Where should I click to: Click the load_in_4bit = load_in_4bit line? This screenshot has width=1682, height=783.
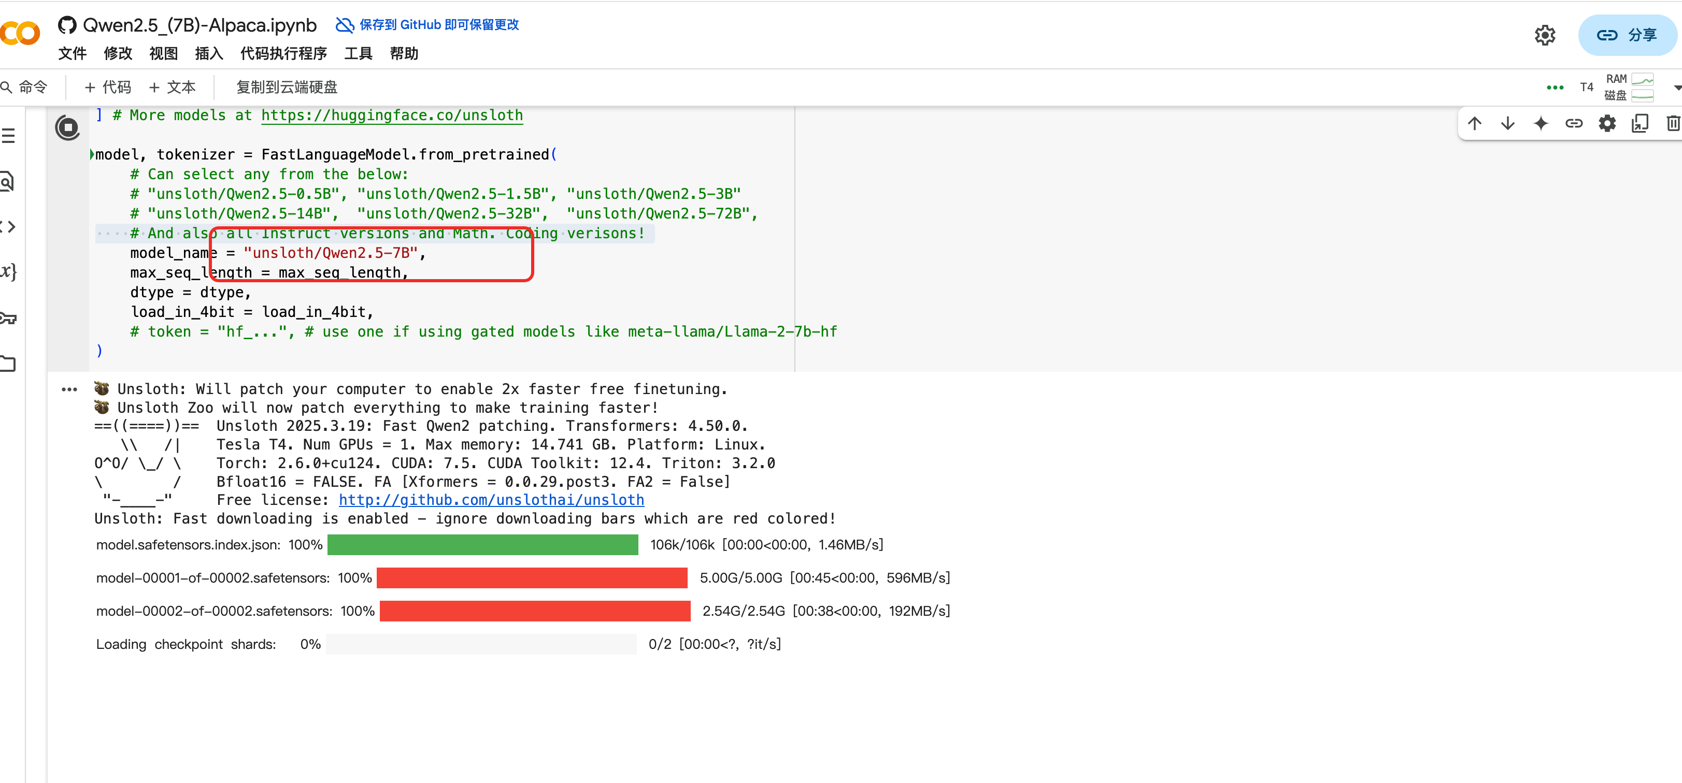click(x=252, y=312)
